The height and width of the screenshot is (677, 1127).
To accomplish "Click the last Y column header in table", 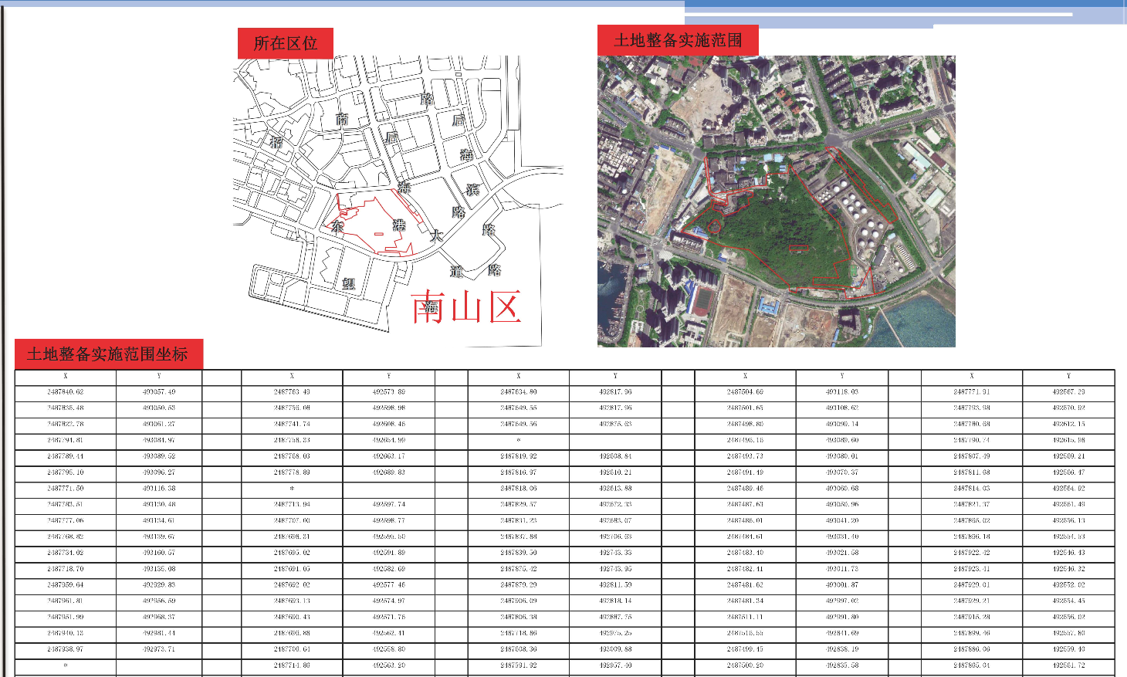I will 1068,377.
